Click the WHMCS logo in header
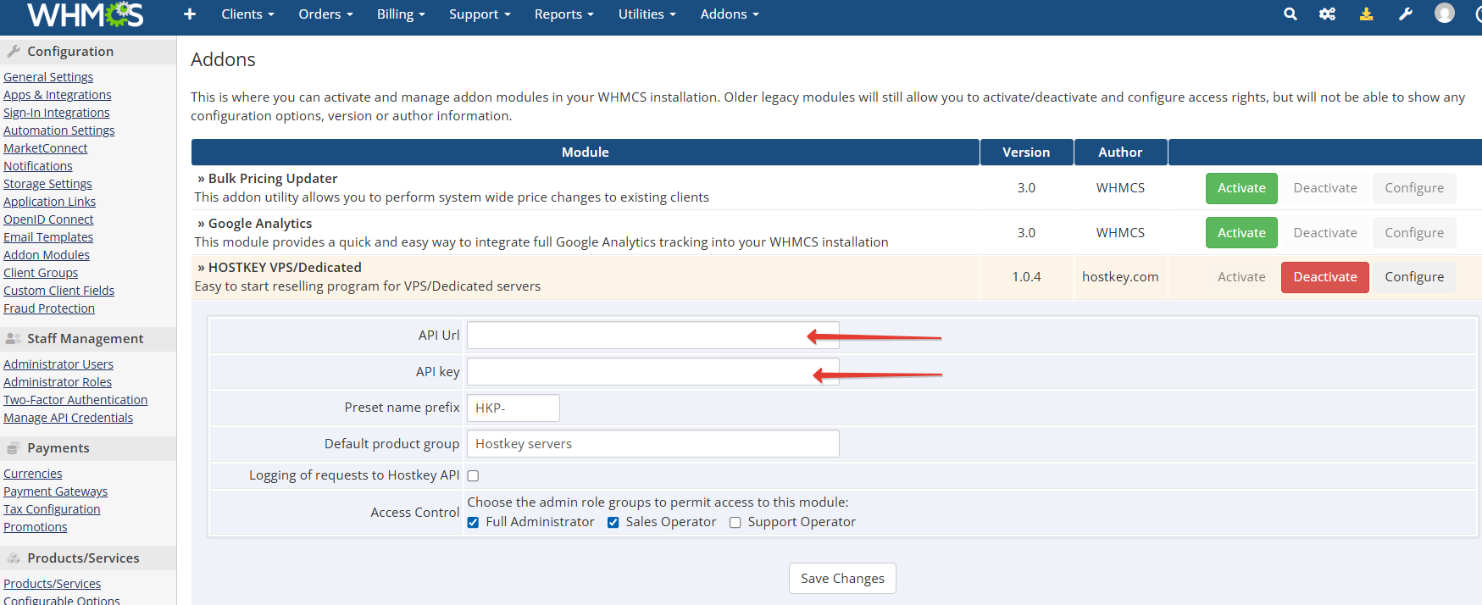The width and height of the screenshot is (1482, 605). coord(85,14)
